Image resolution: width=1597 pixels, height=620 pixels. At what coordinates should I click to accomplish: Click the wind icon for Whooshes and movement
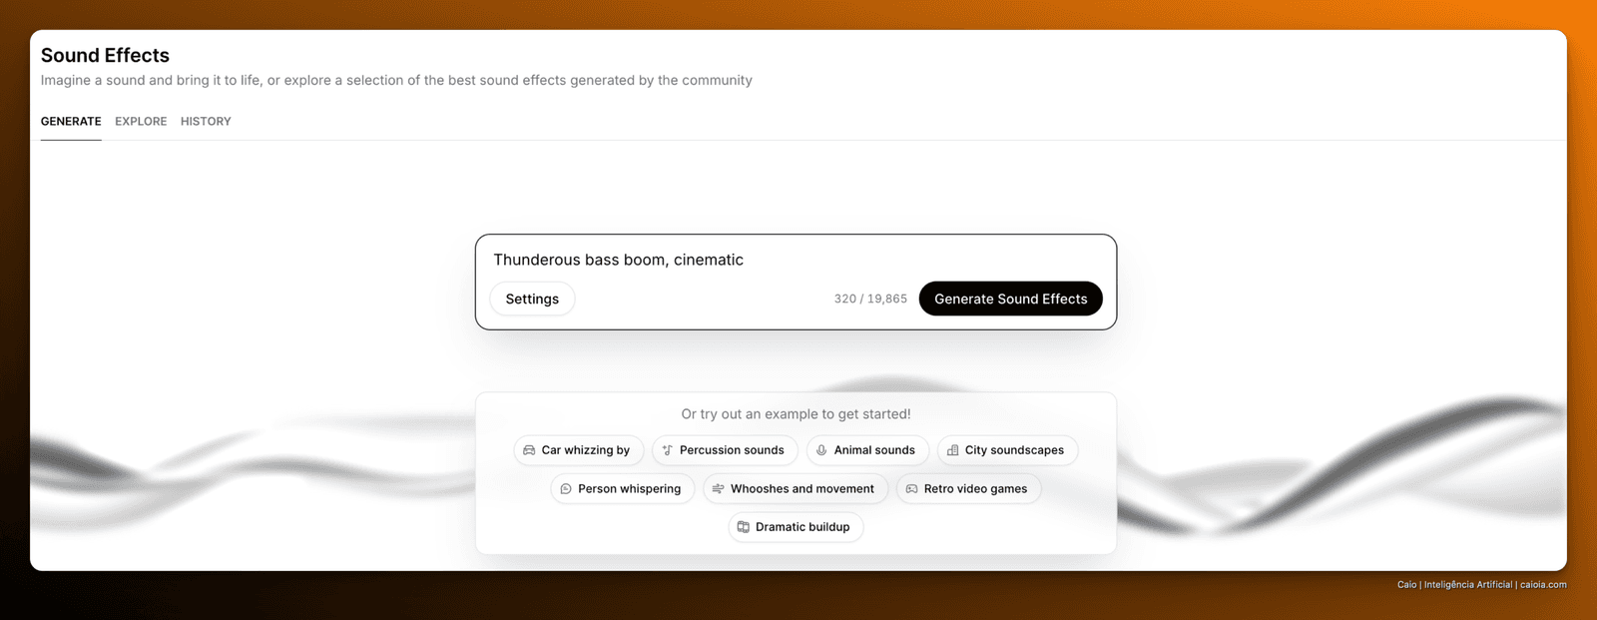[718, 489]
